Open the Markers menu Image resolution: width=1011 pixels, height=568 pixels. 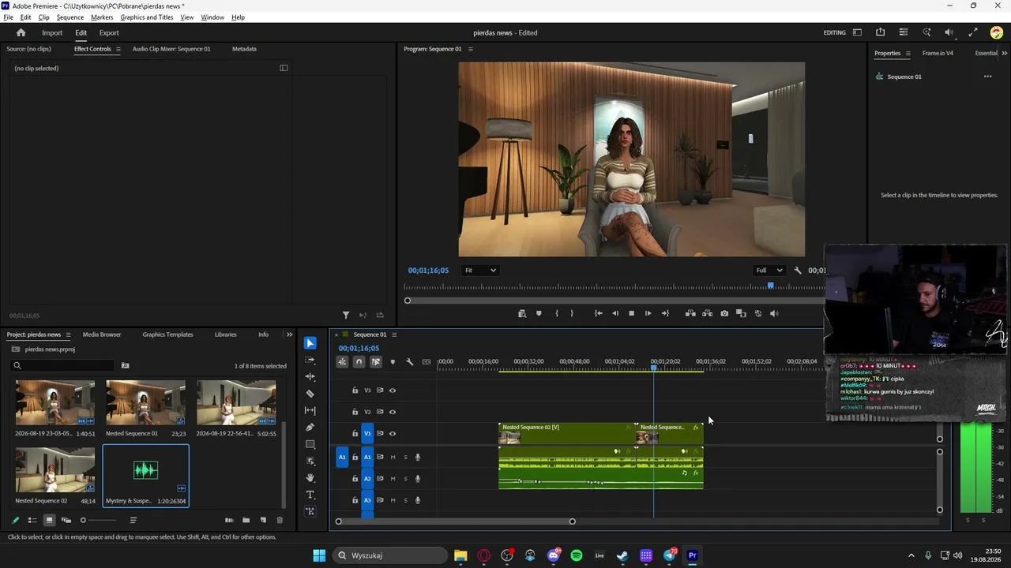tap(102, 17)
